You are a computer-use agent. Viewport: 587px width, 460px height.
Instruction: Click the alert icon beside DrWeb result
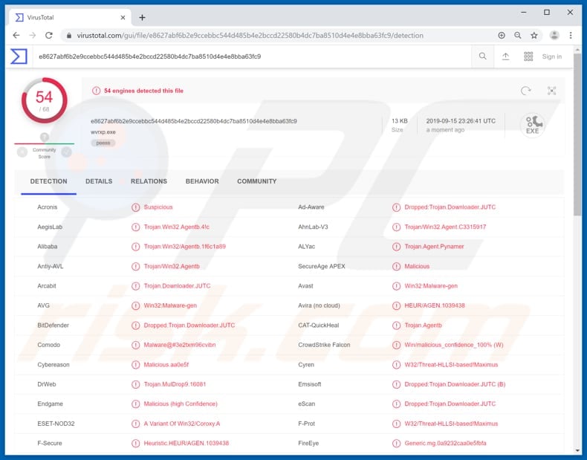[135, 384]
